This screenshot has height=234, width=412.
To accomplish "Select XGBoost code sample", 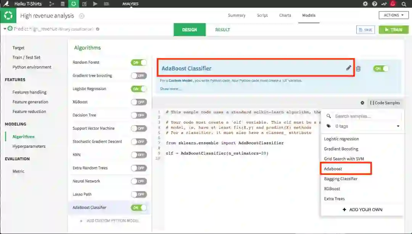I will tap(332, 189).
